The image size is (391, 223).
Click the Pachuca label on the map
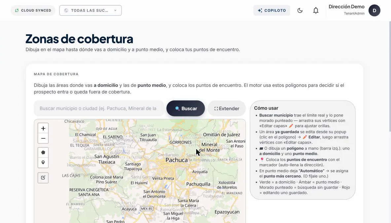point(177,160)
